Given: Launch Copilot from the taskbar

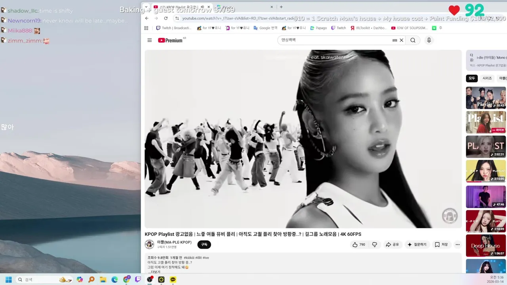Looking at the screenshot, I should (x=80, y=279).
